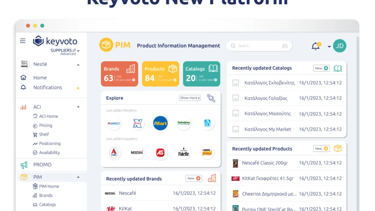Select the Nescafé supplier logo
The width and height of the screenshot is (375, 211).
point(137,153)
